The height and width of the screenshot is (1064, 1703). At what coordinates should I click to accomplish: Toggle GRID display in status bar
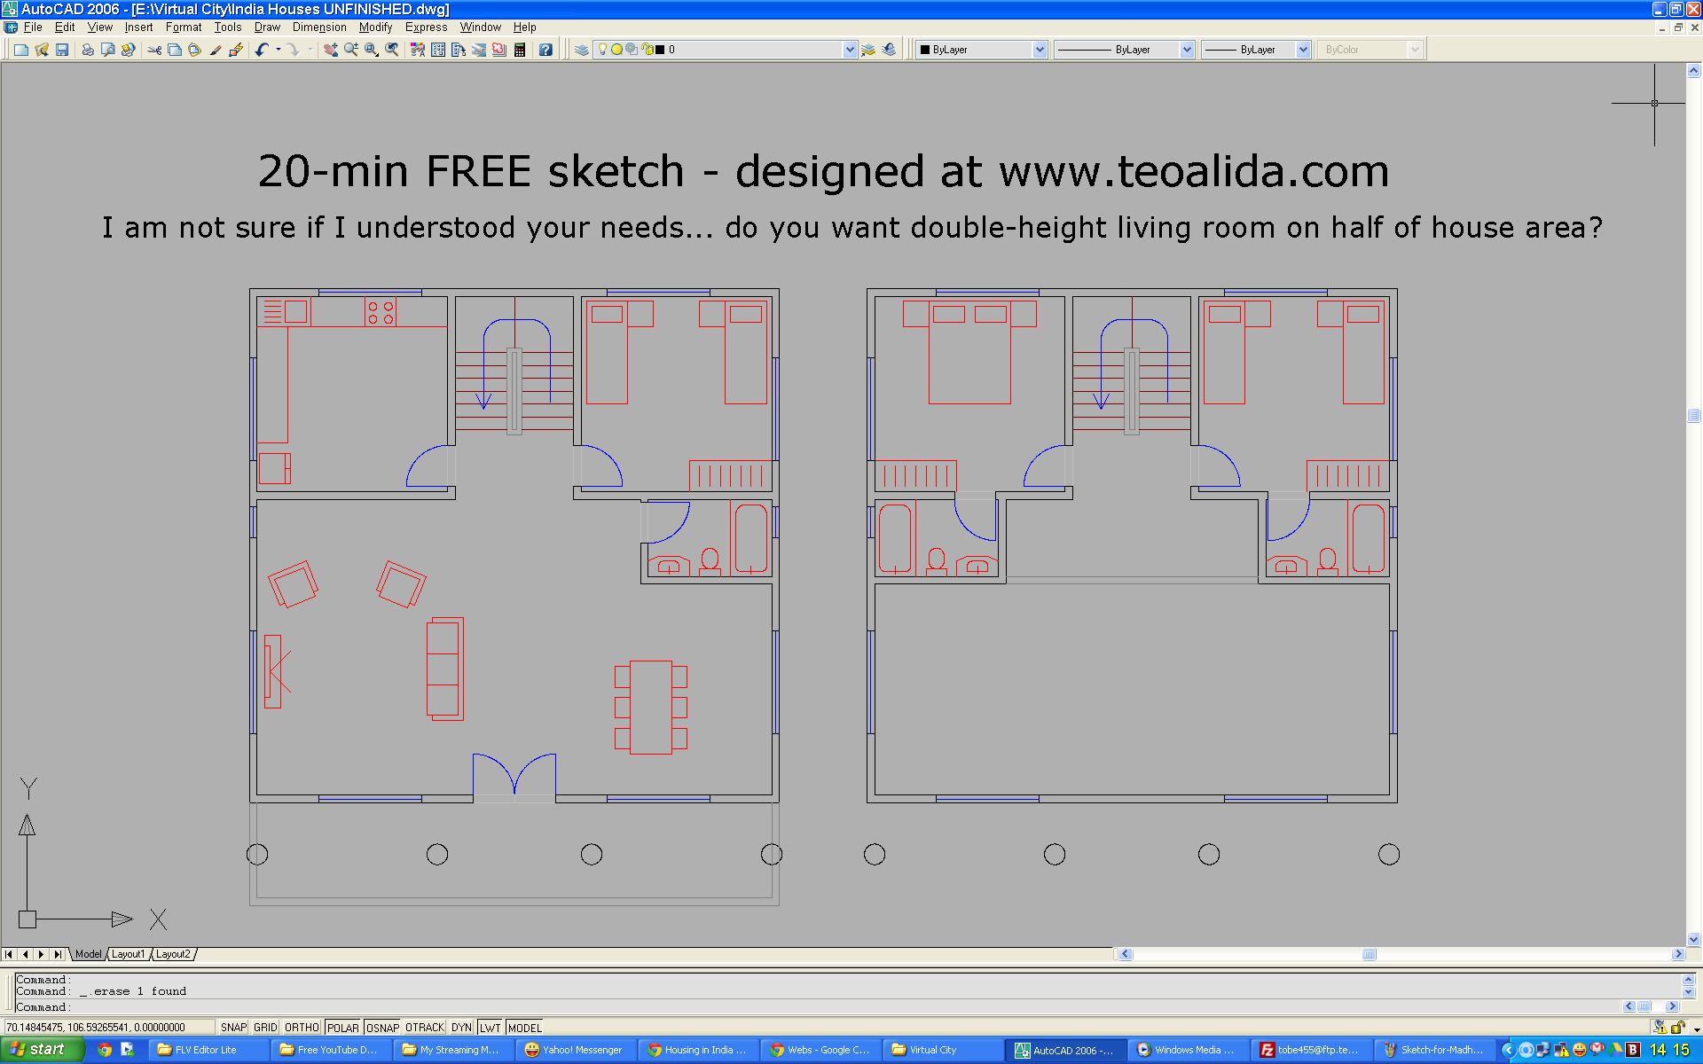tap(265, 1027)
